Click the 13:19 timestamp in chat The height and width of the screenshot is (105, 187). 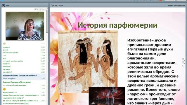[43, 79]
